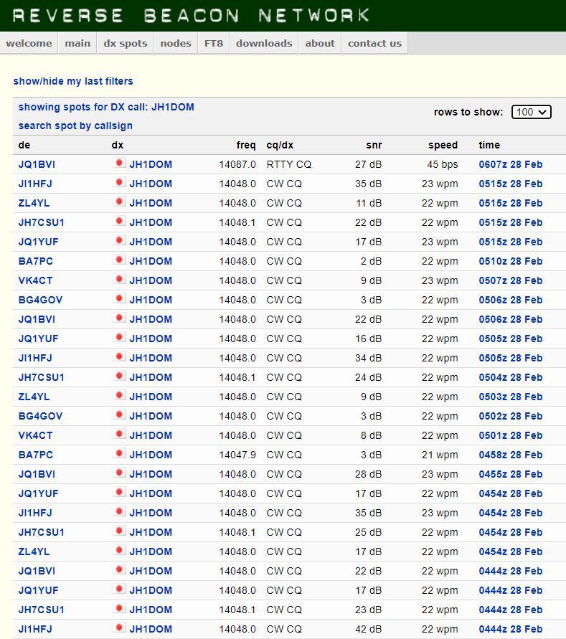The width and height of the screenshot is (566, 639).
Task: Click showing spots for DX call heading
Action: 106,107
